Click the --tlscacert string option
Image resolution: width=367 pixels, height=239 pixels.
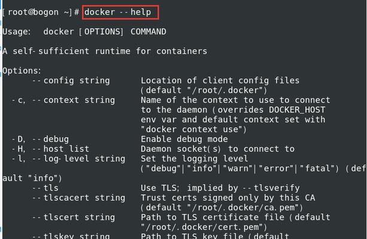pos(78,198)
